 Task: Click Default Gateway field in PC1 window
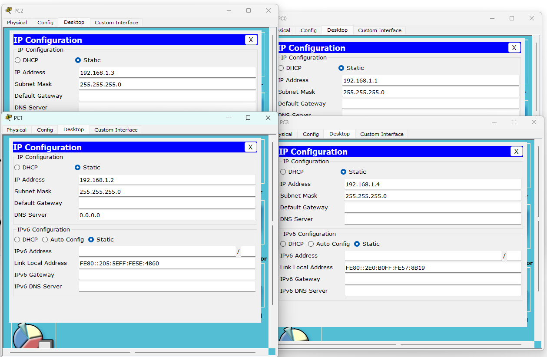tap(167, 203)
